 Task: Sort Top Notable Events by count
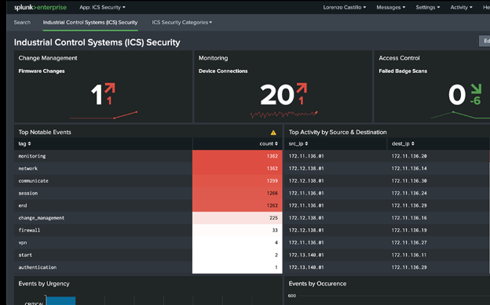click(x=269, y=143)
